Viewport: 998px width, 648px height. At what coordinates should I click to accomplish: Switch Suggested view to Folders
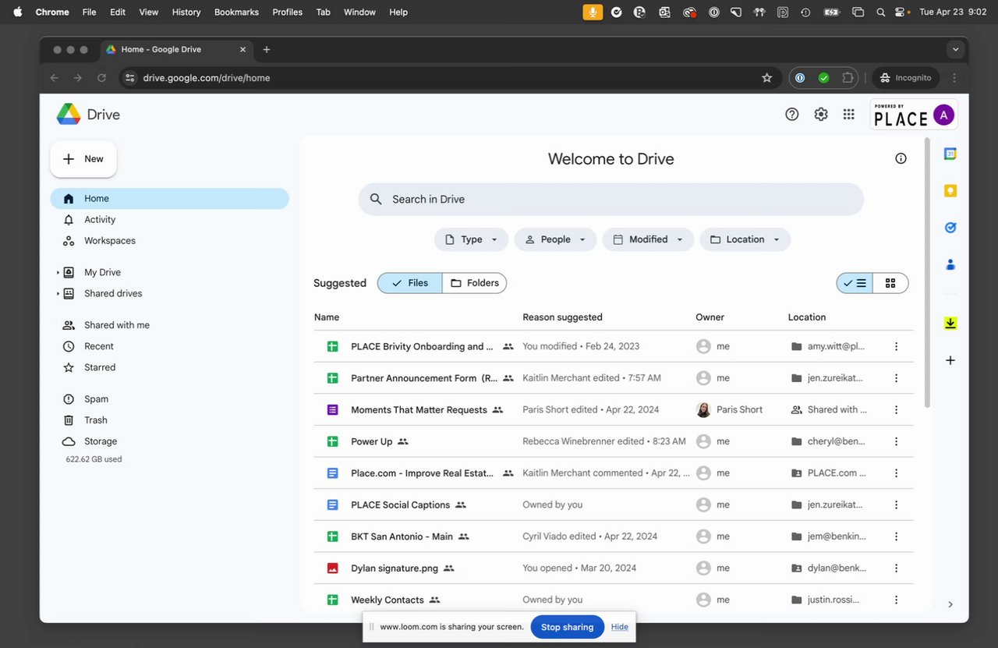(474, 283)
